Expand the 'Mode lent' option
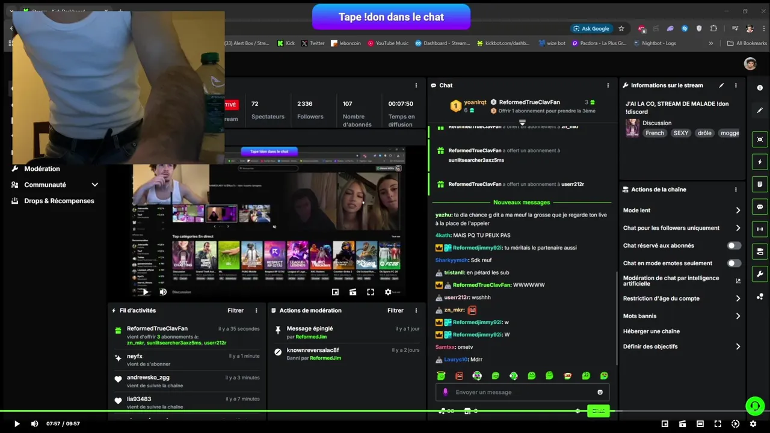This screenshot has width=770, height=433. click(738, 210)
